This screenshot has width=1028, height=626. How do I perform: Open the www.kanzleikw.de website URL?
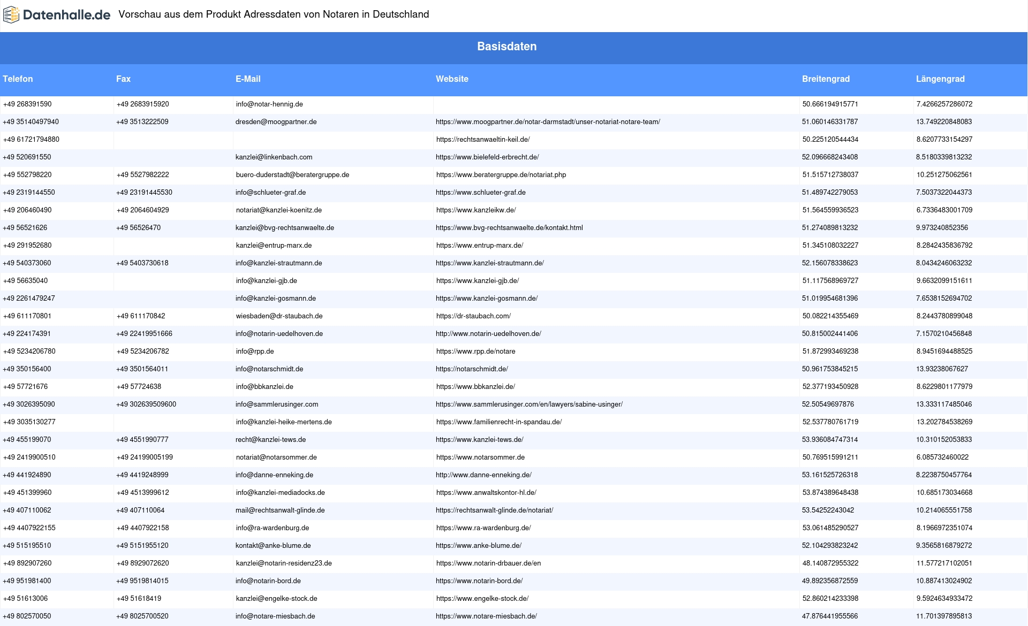(x=476, y=210)
